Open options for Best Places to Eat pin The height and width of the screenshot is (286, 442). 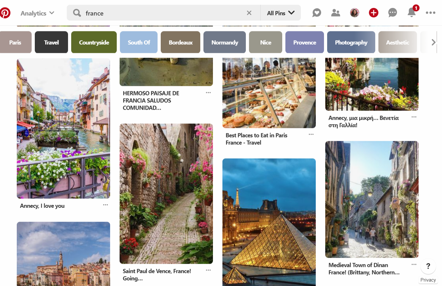pyautogui.click(x=311, y=134)
